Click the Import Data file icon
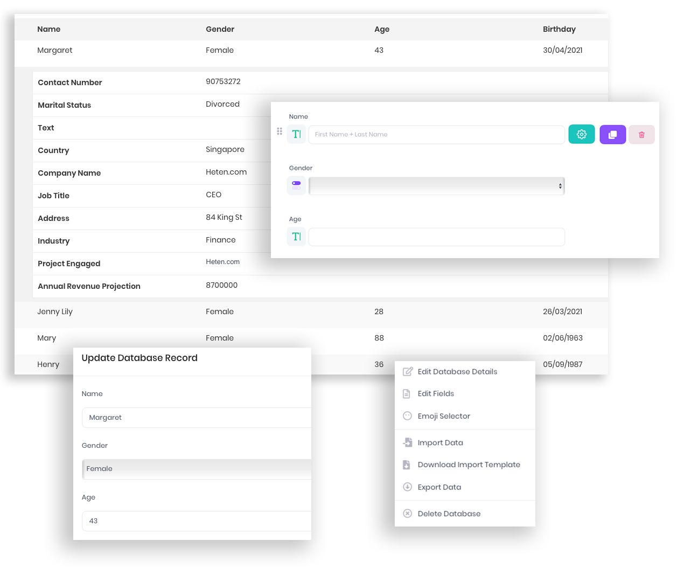 (408, 442)
